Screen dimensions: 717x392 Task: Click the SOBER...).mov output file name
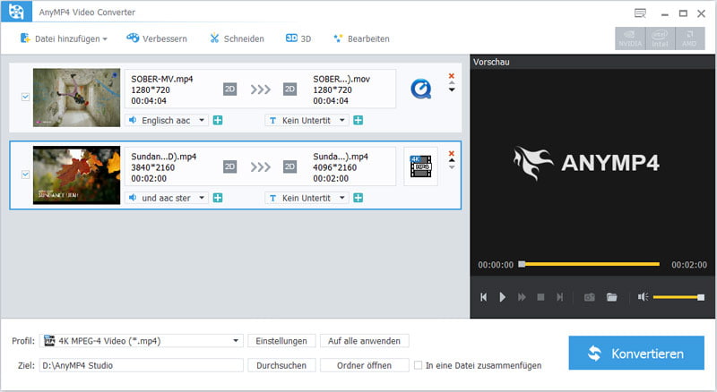[341, 79]
